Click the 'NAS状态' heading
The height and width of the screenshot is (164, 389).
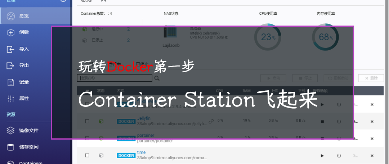[x=171, y=14]
